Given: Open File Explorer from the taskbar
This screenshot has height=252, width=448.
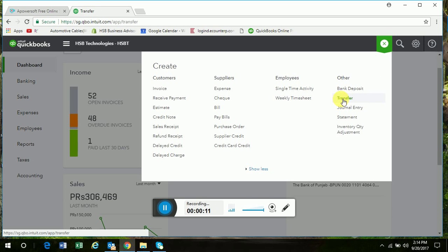Looking at the screenshot, I should point(143,246).
